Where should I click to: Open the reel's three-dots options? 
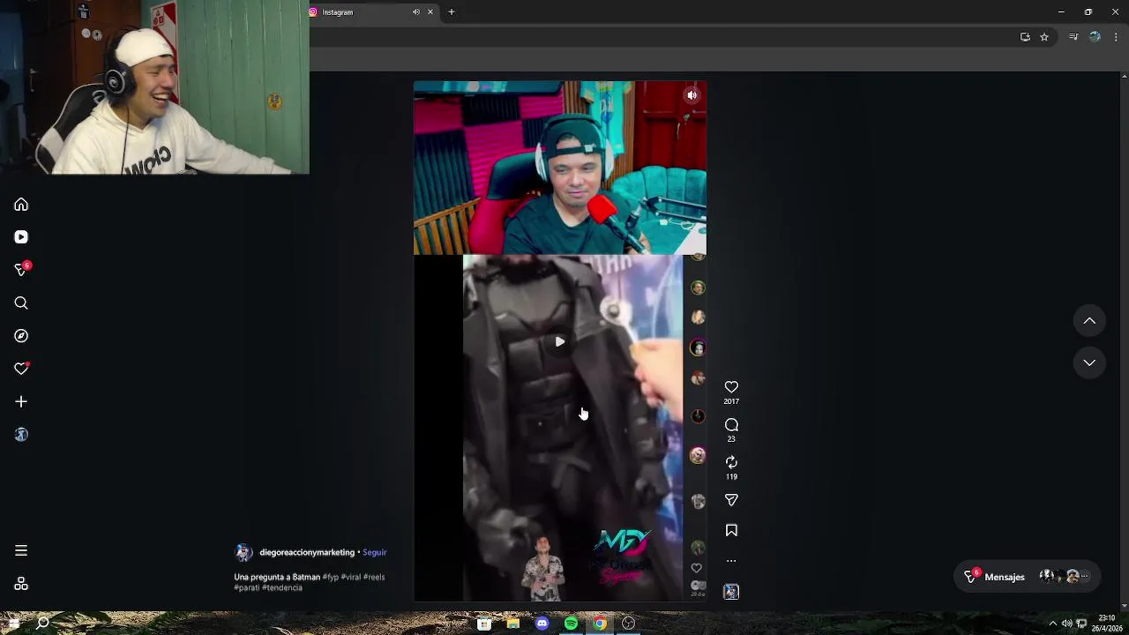(x=731, y=561)
